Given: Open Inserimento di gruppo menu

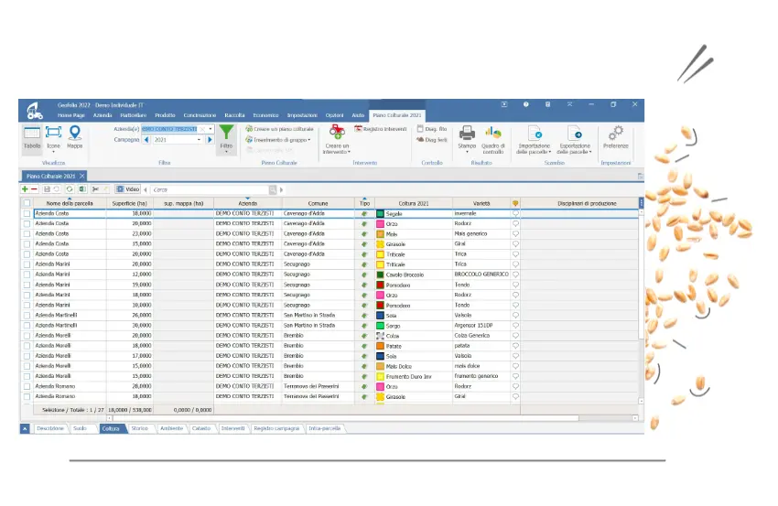Looking at the screenshot, I should [x=278, y=140].
